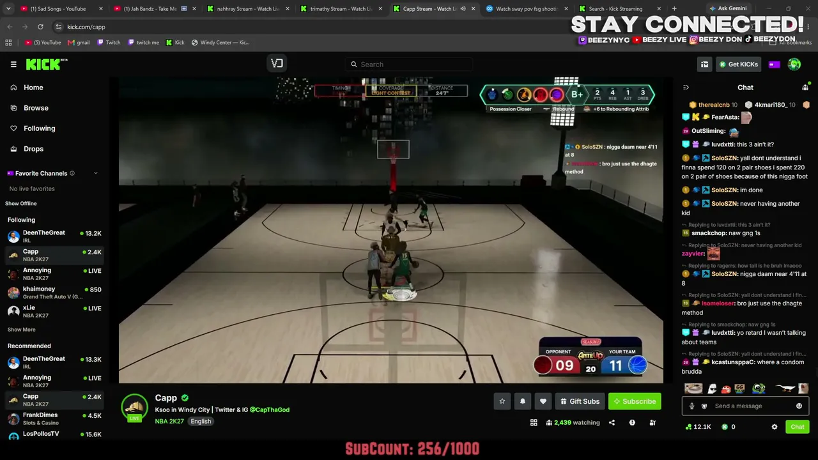This screenshot has width=818, height=460.
Task: Click the KICKs balance icon showing 0
Action: (725, 427)
